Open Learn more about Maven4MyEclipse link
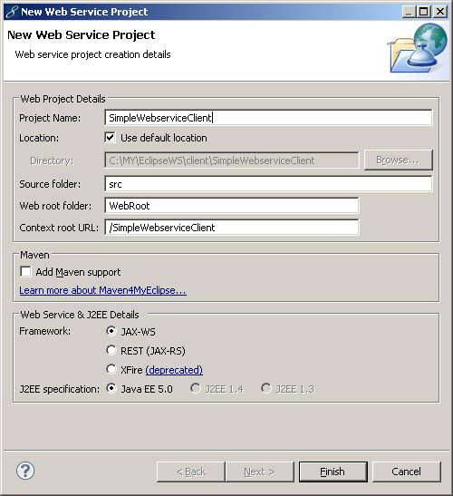The width and height of the screenshot is (453, 496). click(x=102, y=290)
